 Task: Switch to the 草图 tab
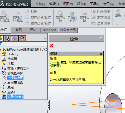[x=18, y=30]
